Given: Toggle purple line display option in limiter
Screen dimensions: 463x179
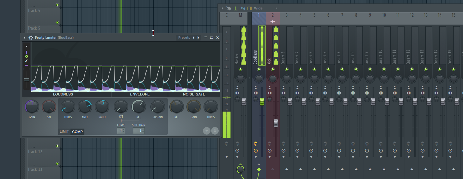Looking at the screenshot, I should [27, 52].
